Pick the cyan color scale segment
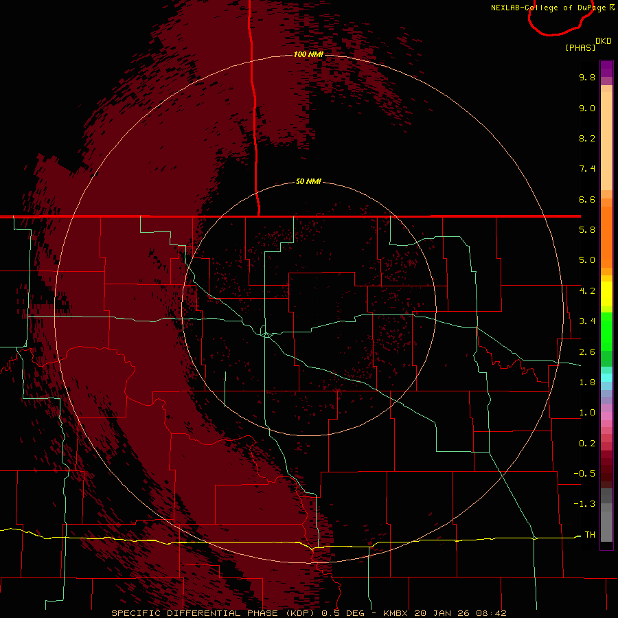618x618 pixels. [x=606, y=378]
